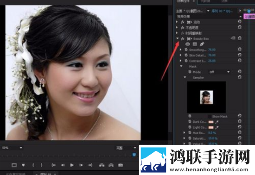Viewport: 255px width, 175px height.
Task: Reset the Show Mask parameter
Action: [240, 116]
